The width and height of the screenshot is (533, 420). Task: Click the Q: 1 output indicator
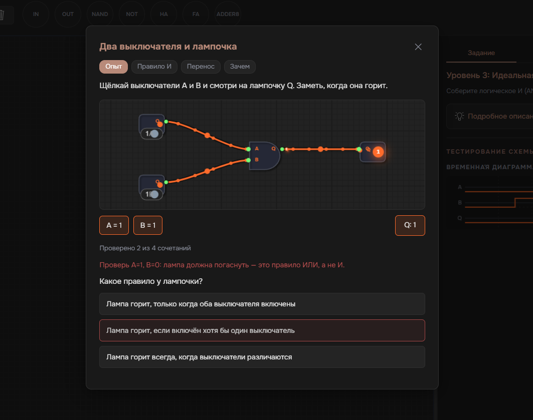(x=410, y=225)
